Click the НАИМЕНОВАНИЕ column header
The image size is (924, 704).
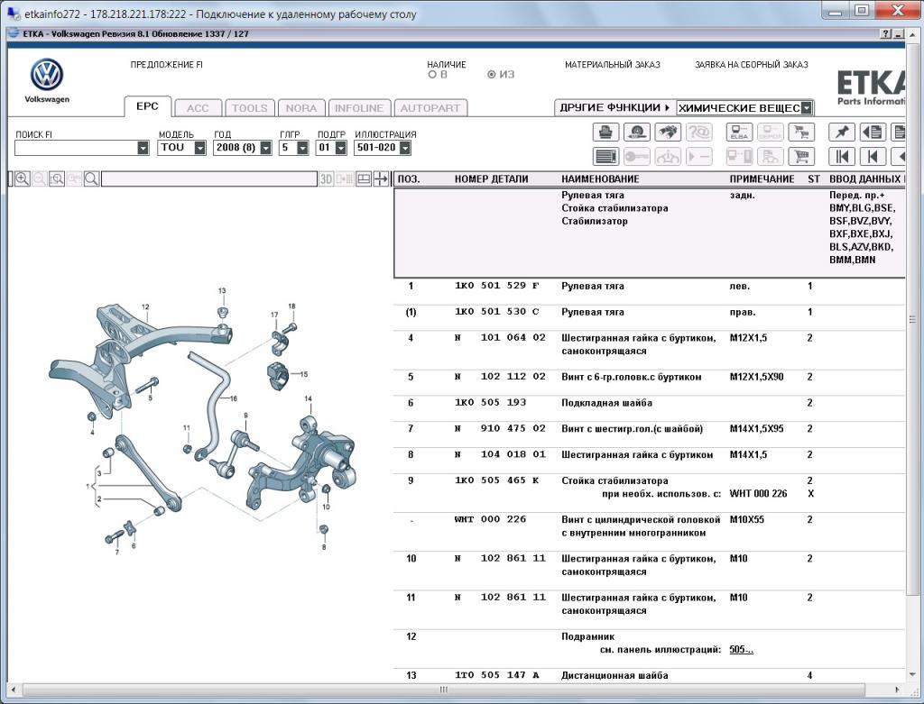coord(600,179)
